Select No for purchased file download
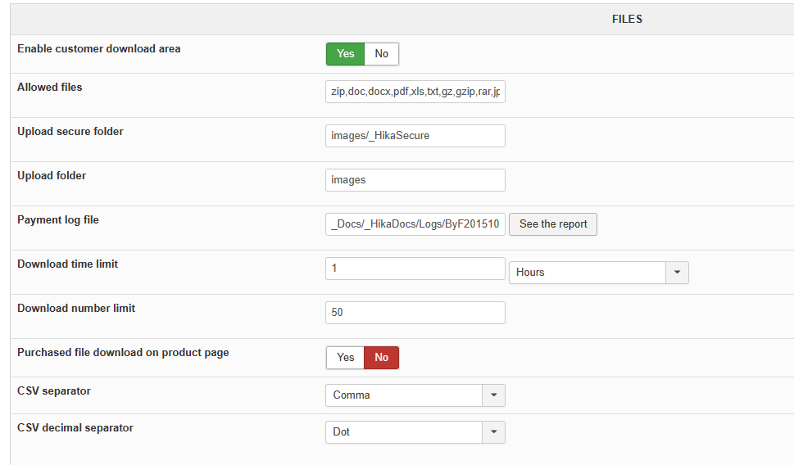794x465 pixels. [x=381, y=358]
